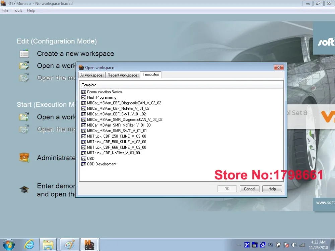Open the Tools menu
The width and height of the screenshot is (335, 251).
[17, 10]
